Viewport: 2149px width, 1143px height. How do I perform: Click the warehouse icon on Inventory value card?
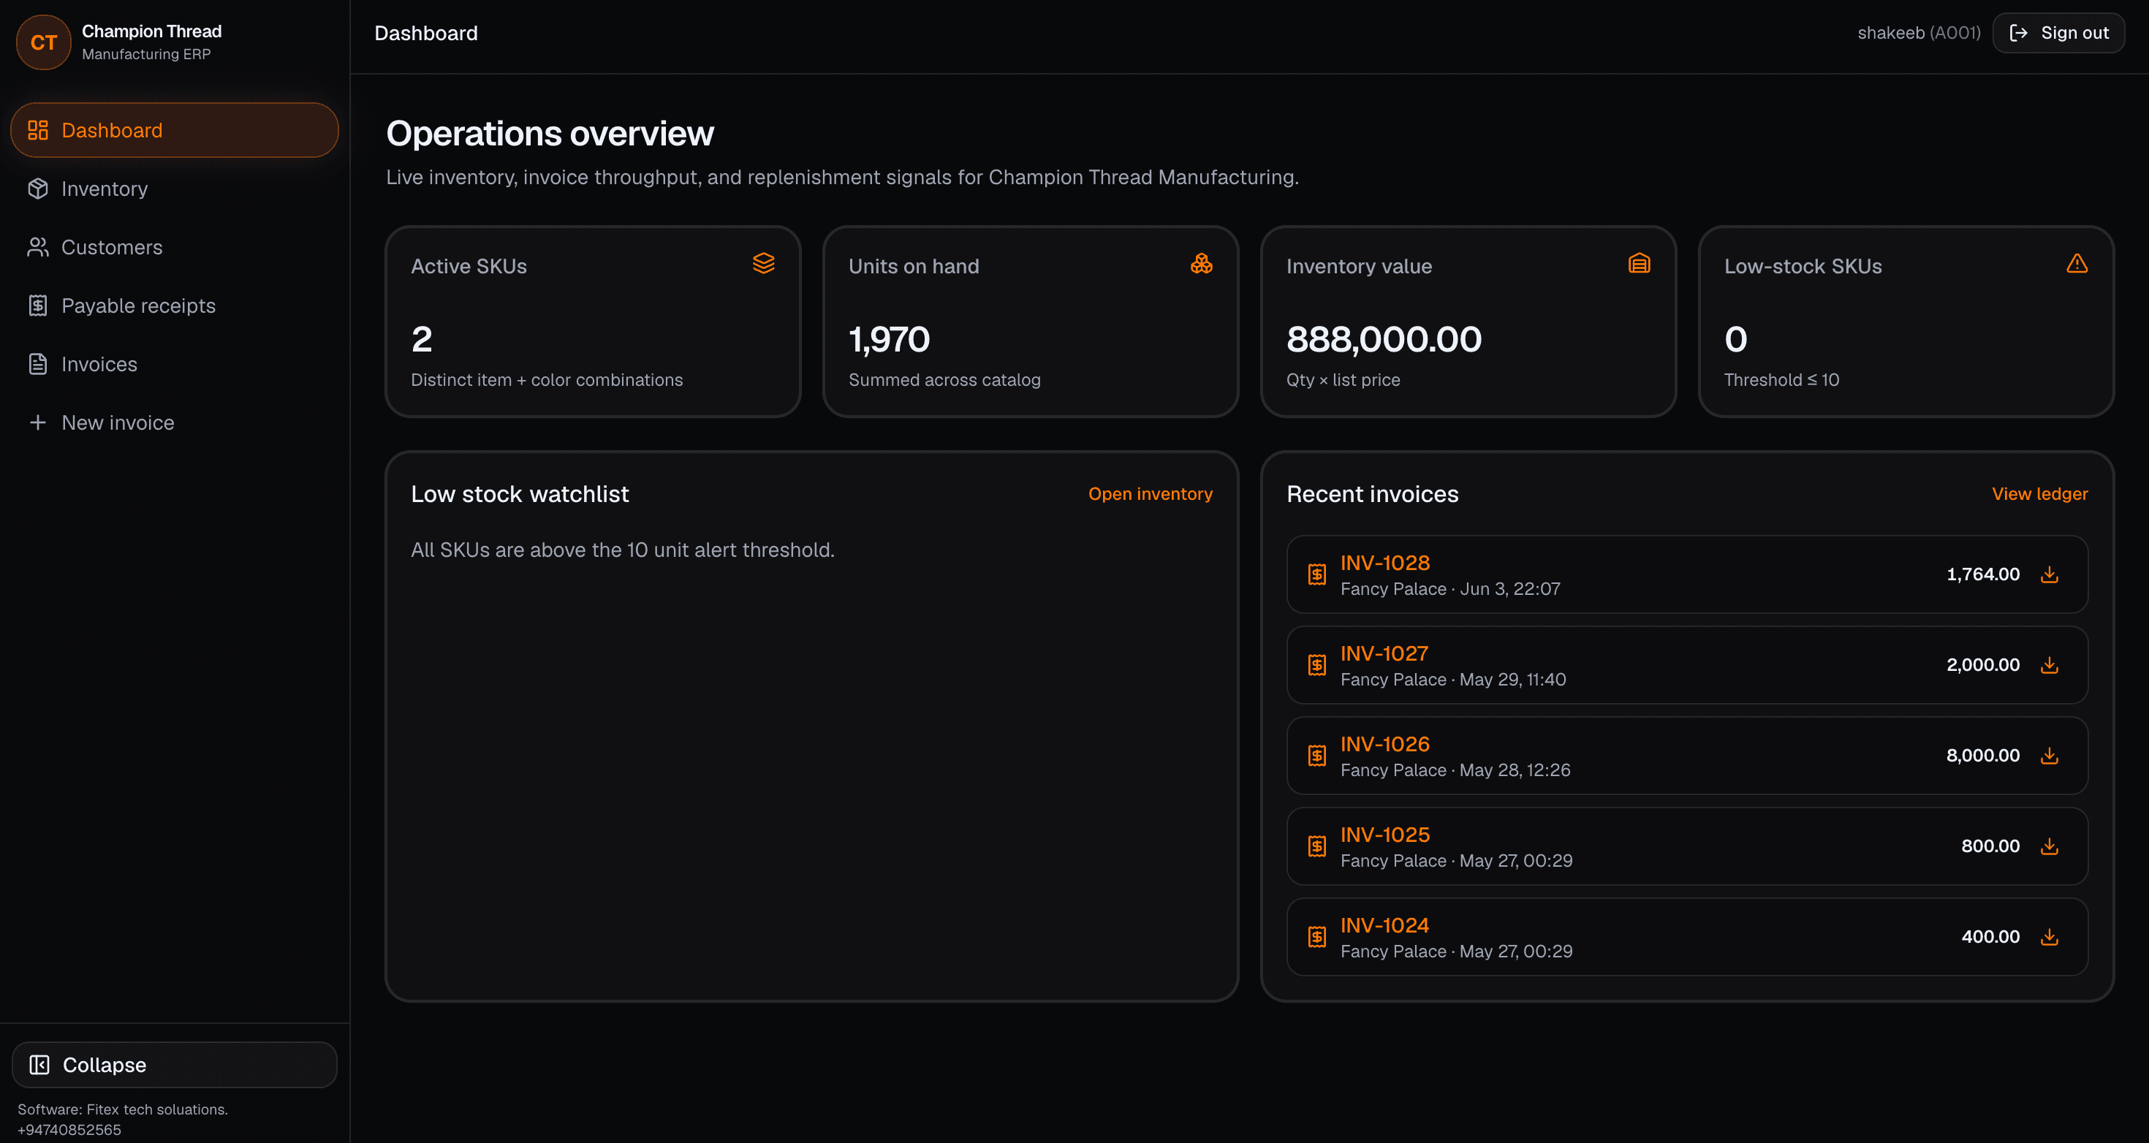click(1640, 264)
